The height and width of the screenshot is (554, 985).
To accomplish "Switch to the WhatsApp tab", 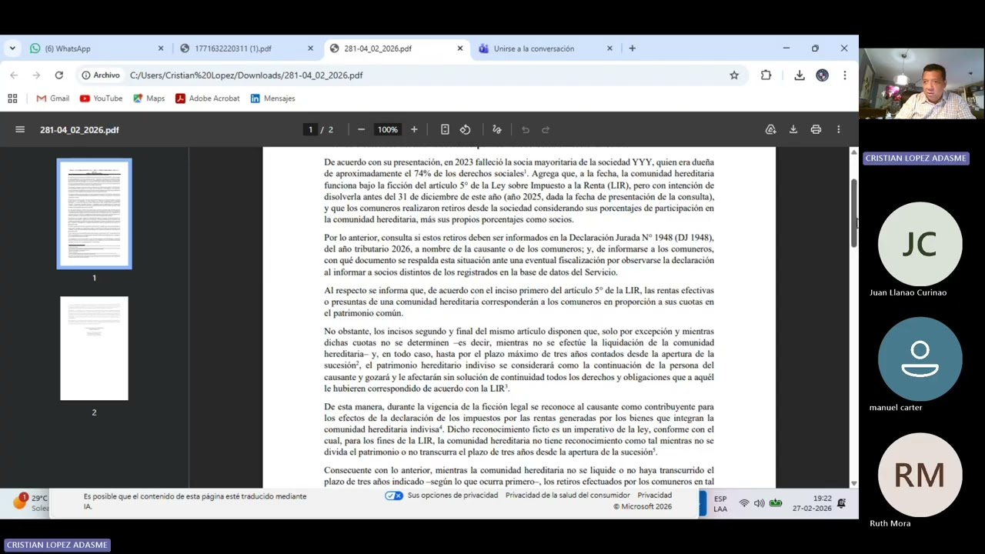I will coord(96,48).
